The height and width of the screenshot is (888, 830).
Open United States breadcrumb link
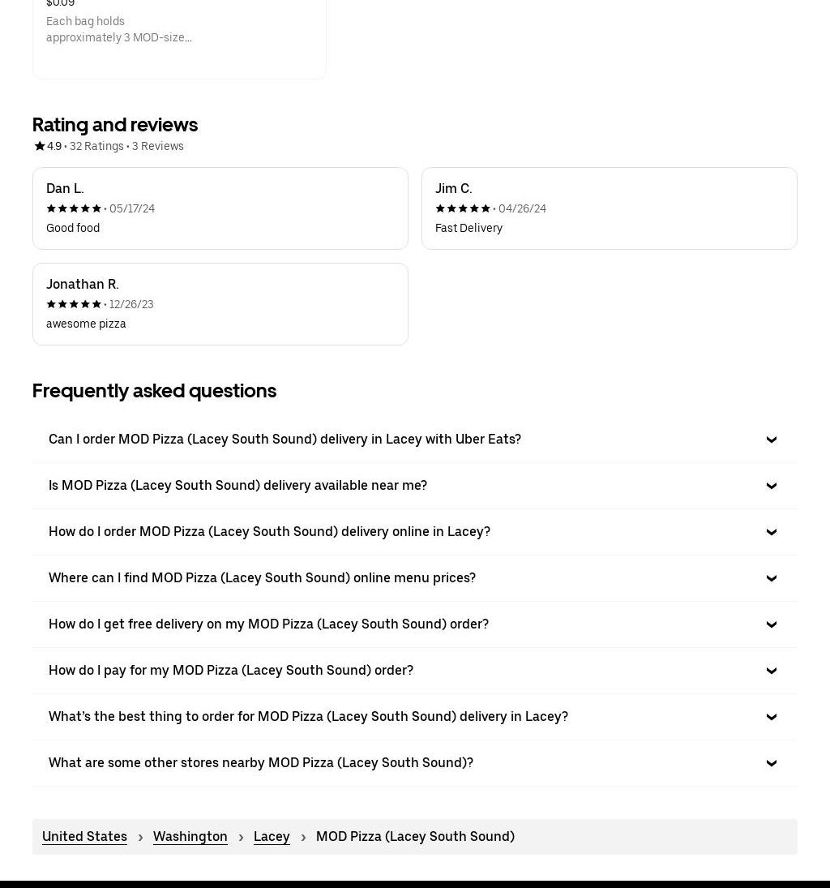click(x=84, y=836)
